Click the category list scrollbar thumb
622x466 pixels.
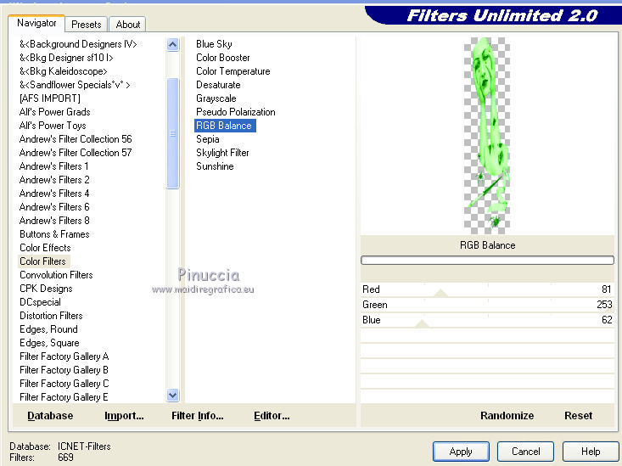(x=172, y=133)
